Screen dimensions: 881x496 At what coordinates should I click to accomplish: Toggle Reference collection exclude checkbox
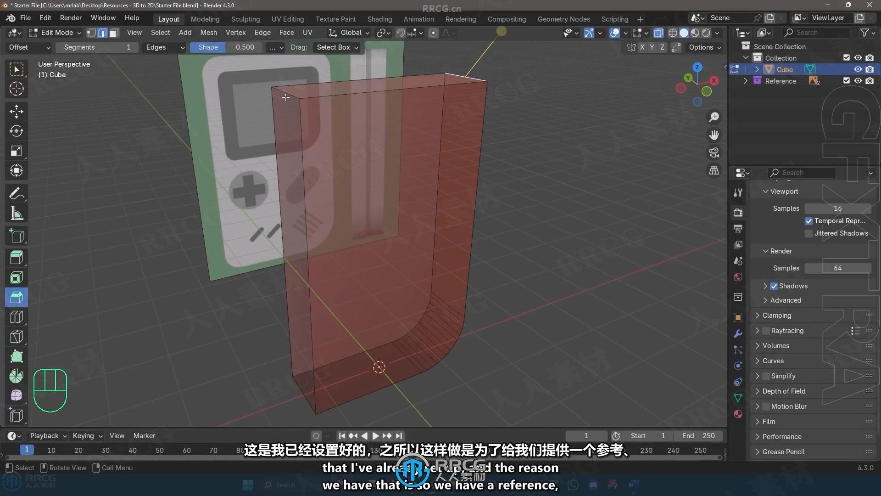pyautogui.click(x=846, y=81)
